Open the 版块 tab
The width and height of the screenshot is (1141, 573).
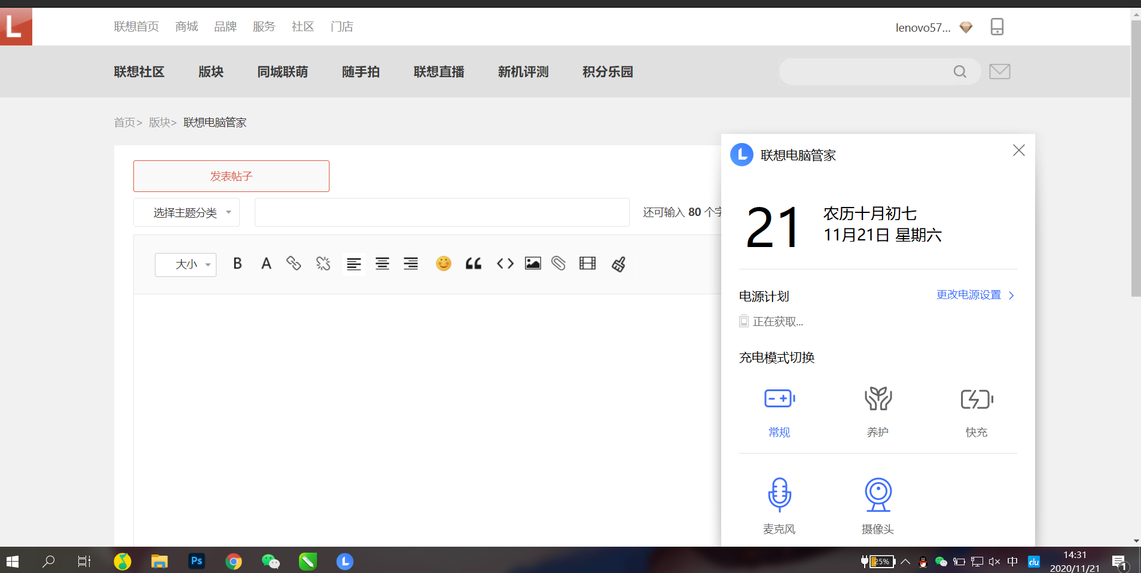coord(210,72)
